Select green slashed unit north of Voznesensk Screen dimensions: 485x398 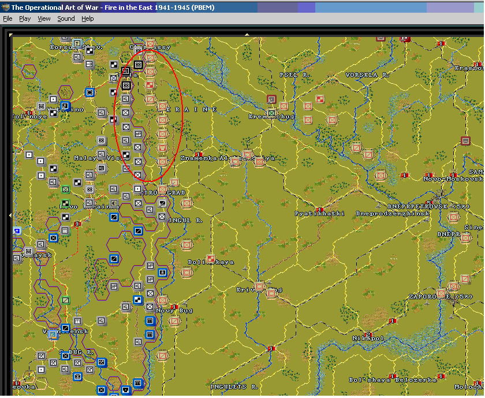coord(66,300)
